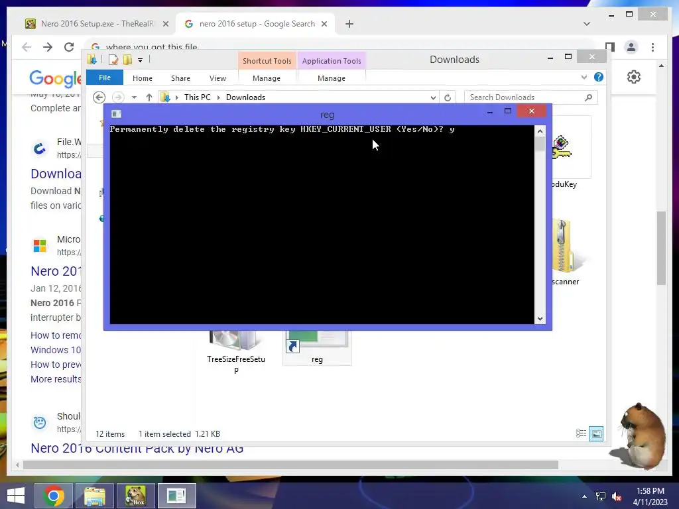The height and width of the screenshot is (509, 679).
Task: Close the nero 2016 setup Google tab
Action: tap(324, 24)
